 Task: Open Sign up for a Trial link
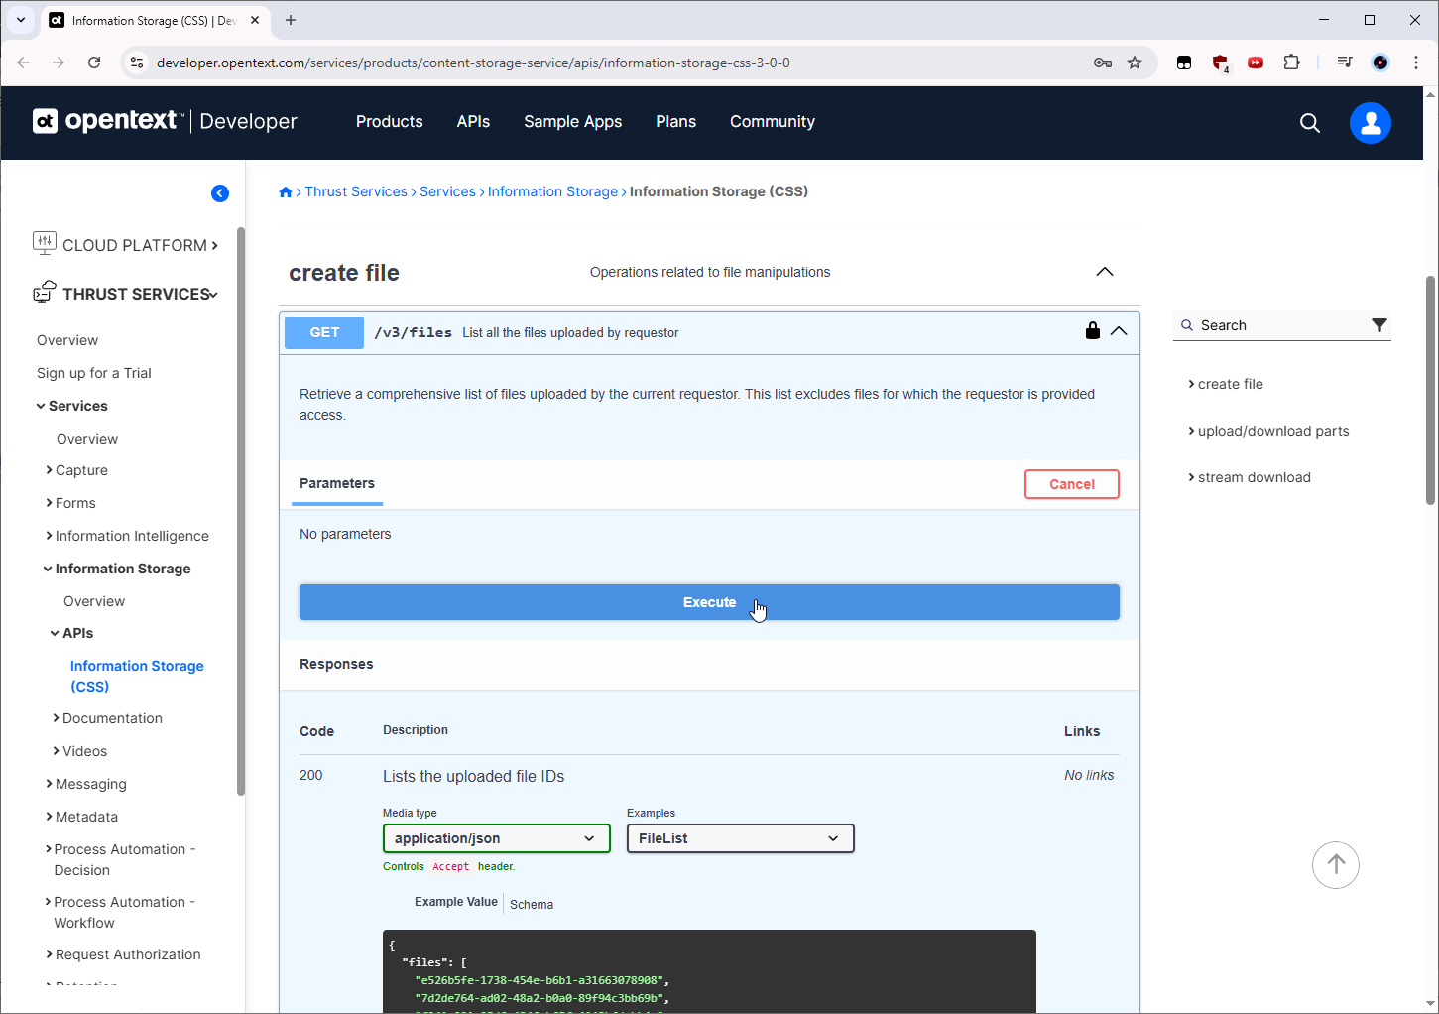click(94, 373)
